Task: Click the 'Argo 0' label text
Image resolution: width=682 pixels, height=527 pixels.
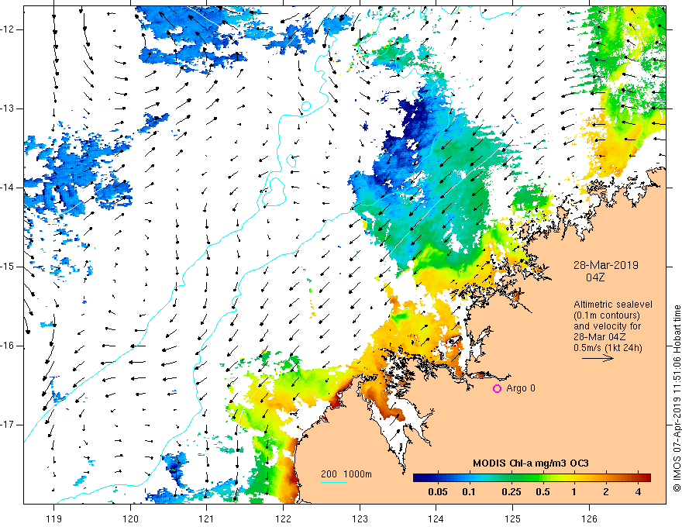Action: pos(521,388)
